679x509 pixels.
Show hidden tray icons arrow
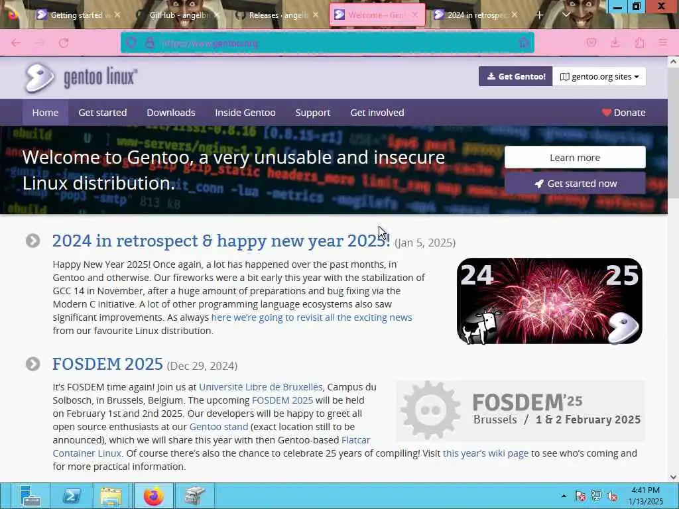(x=564, y=496)
